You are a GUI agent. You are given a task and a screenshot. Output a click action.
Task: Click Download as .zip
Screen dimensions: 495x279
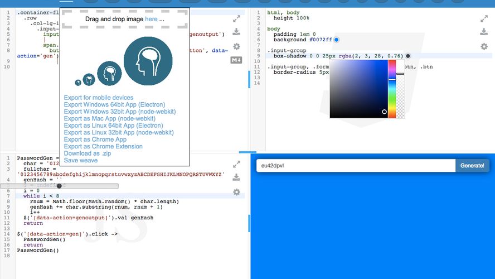(x=89, y=153)
